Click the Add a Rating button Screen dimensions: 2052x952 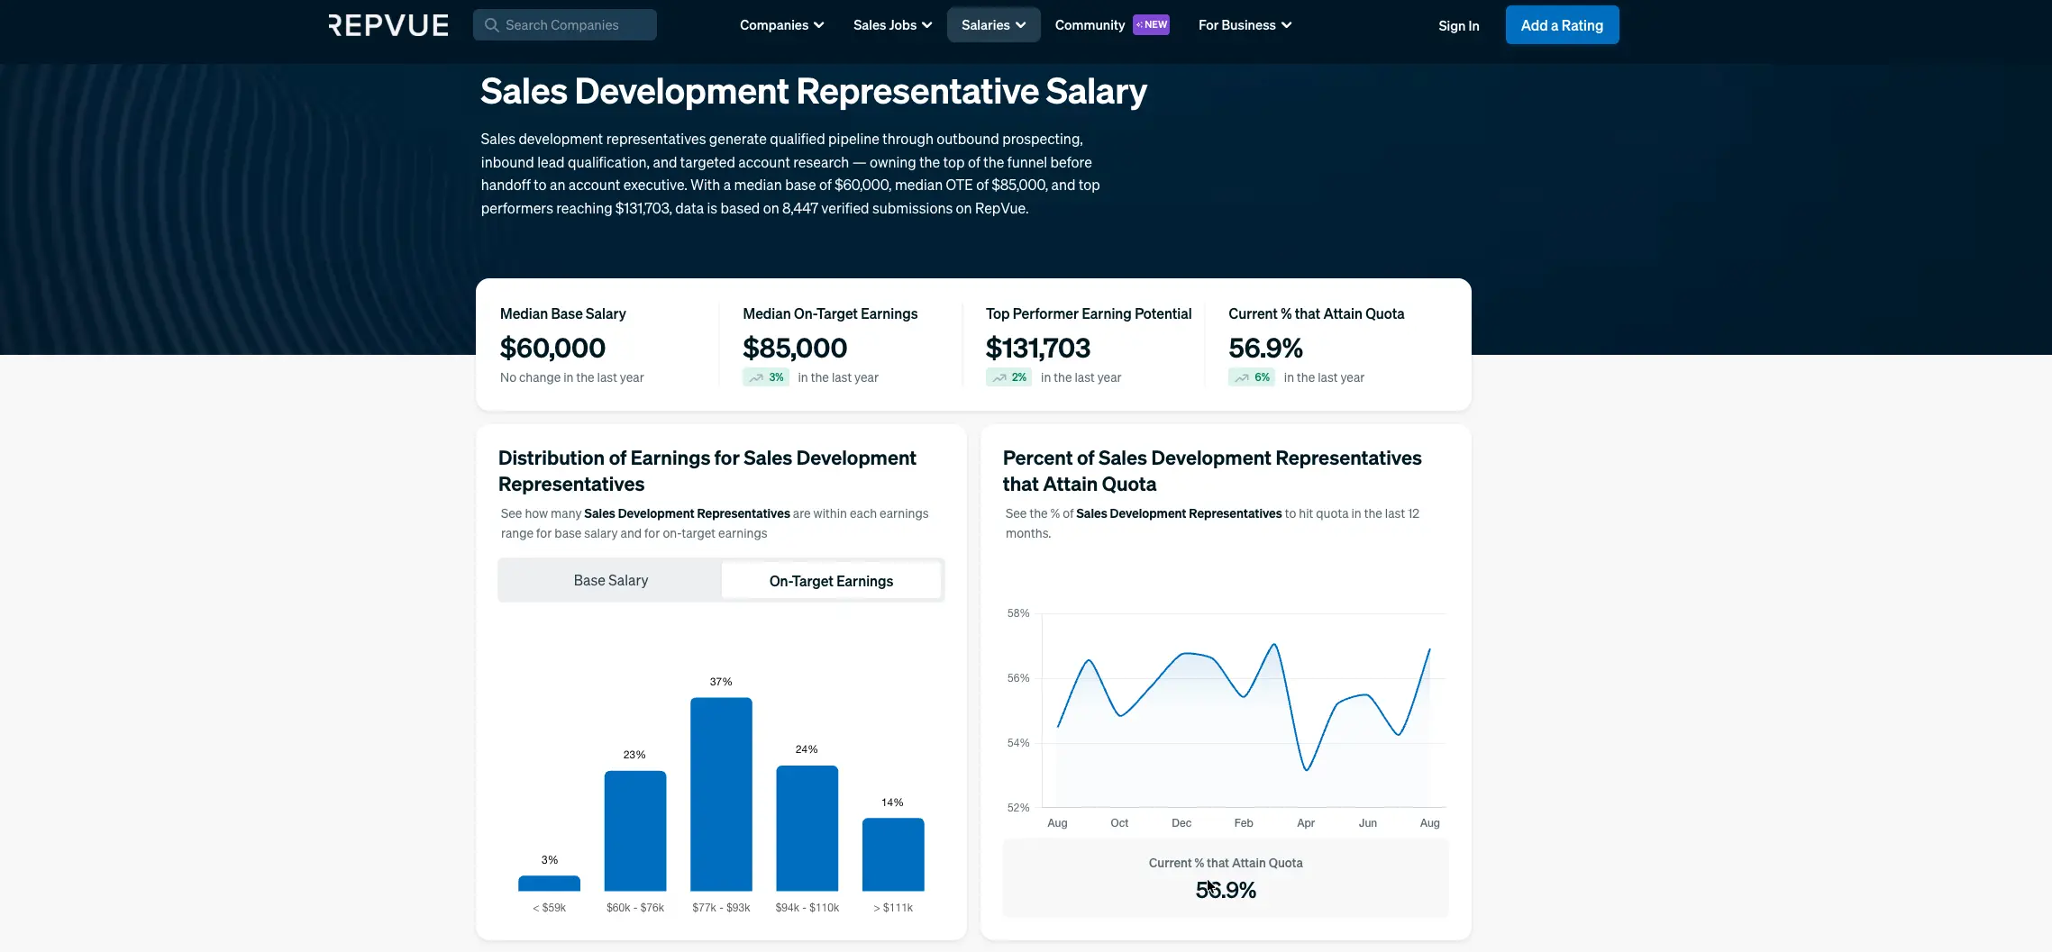click(1563, 25)
